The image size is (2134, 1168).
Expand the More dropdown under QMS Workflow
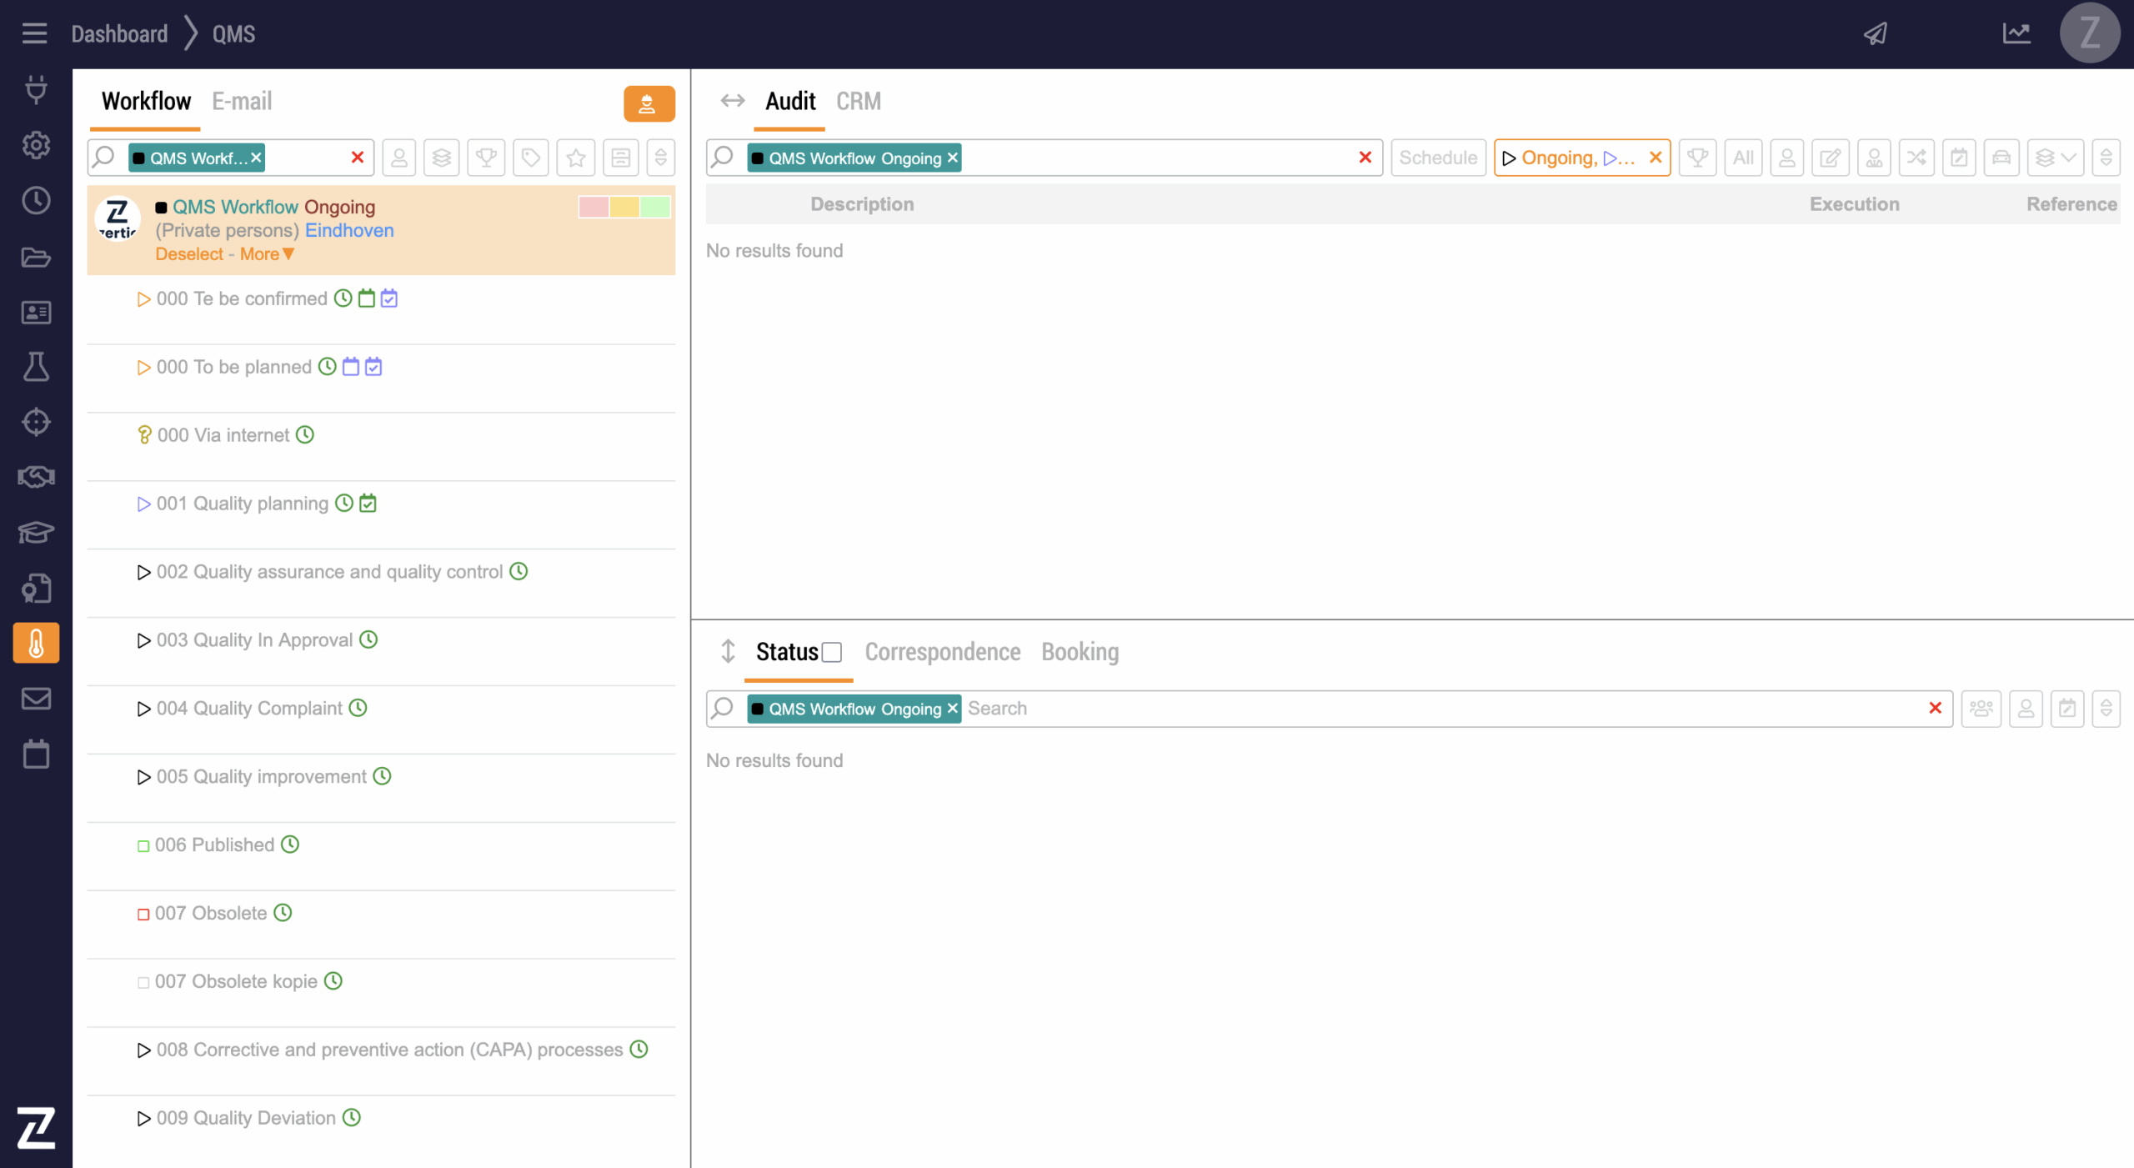click(267, 254)
